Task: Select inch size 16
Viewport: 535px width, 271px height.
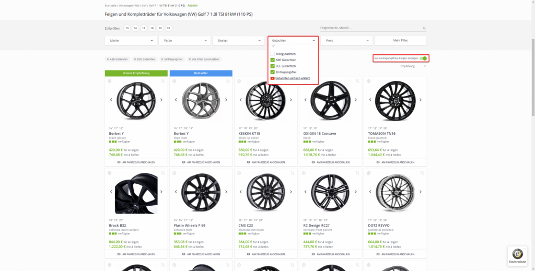Action: [x=135, y=28]
